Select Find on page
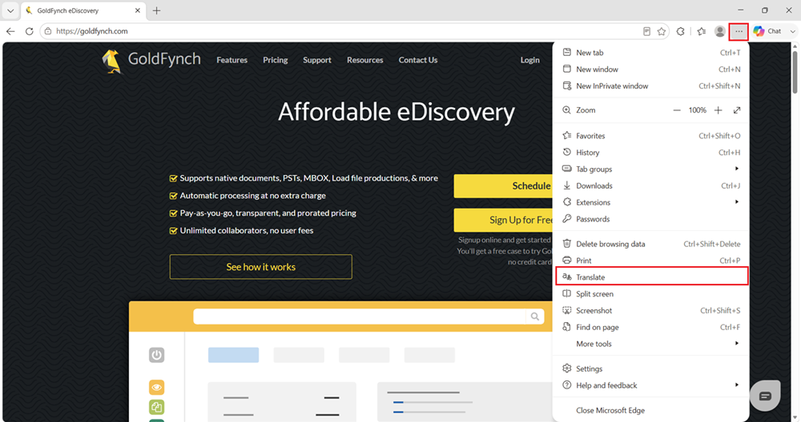Screen dimensions: 801x422 [651, 327]
